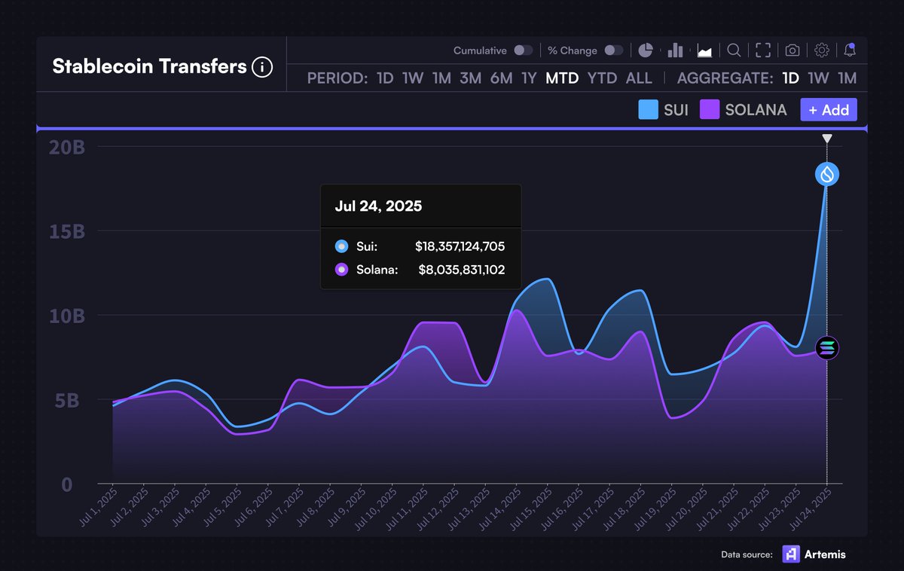Image resolution: width=904 pixels, height=571 pixels.
Task: Select the MTD period
Action: tap(562, 78)
